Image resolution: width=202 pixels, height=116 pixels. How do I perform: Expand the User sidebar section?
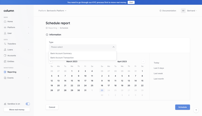[29, 33]
